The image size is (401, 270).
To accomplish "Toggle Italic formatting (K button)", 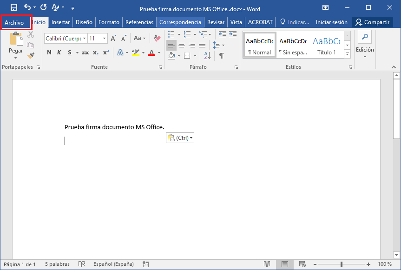I will (59, 53).
